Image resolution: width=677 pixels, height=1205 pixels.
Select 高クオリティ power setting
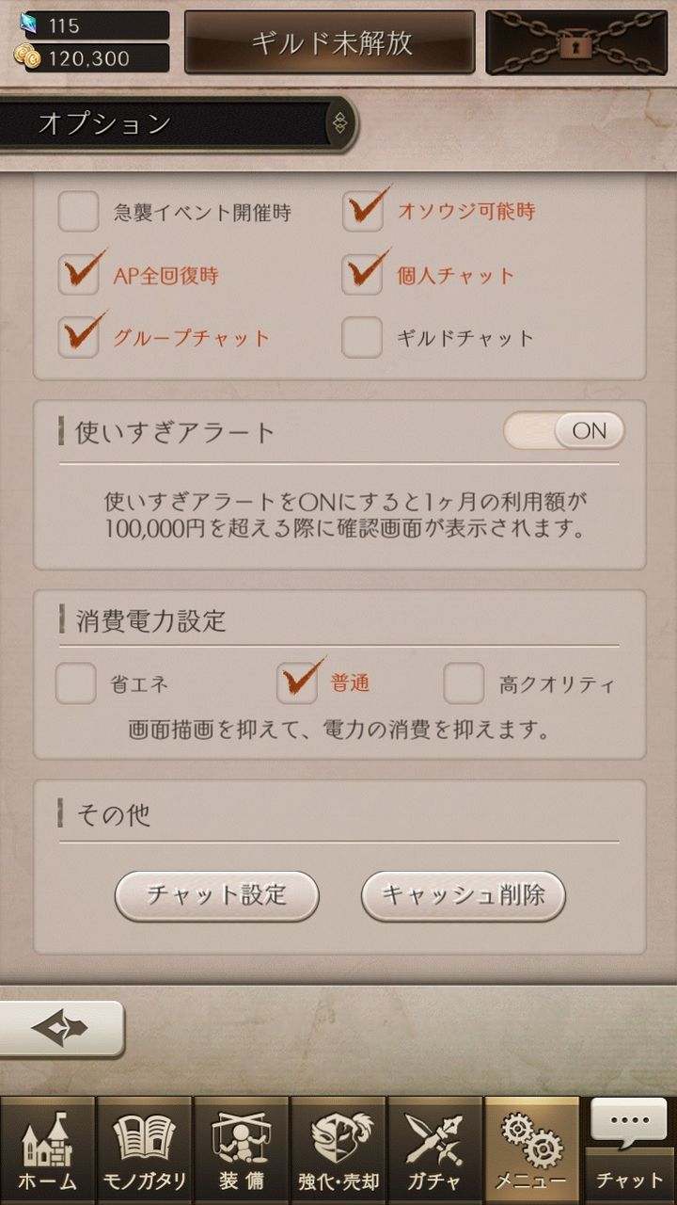tap(464, 683)
